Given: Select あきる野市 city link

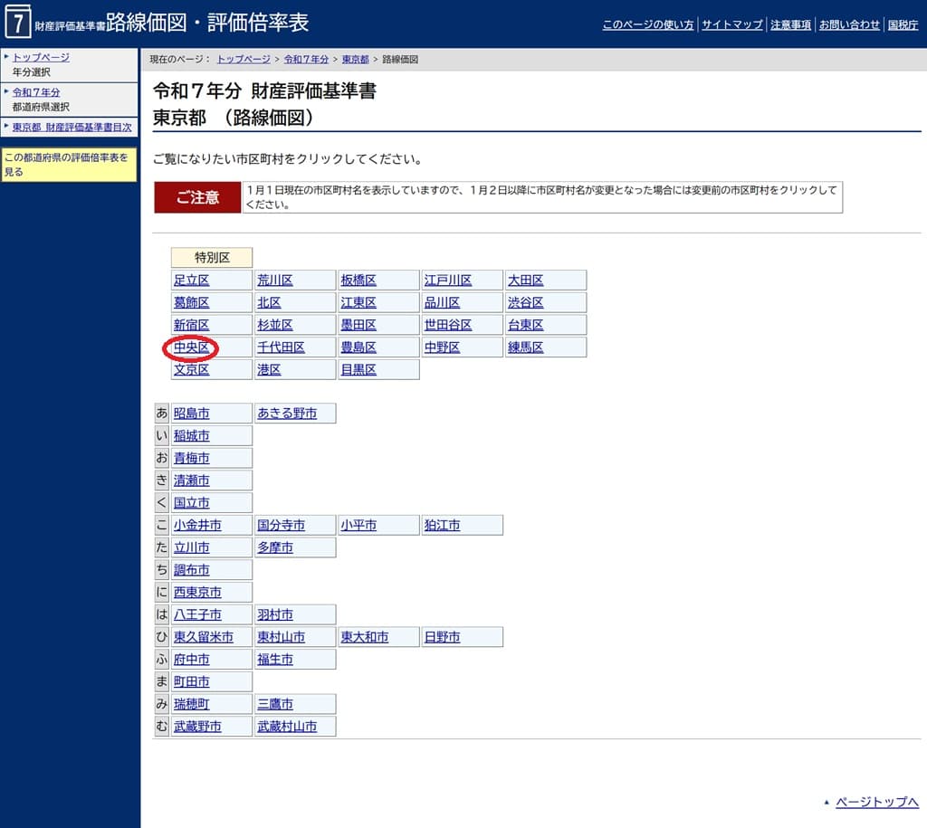Looking at the screenshot, I should pos(287,414).
